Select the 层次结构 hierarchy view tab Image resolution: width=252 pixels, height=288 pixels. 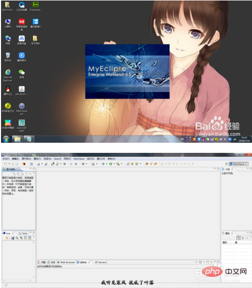11,169
